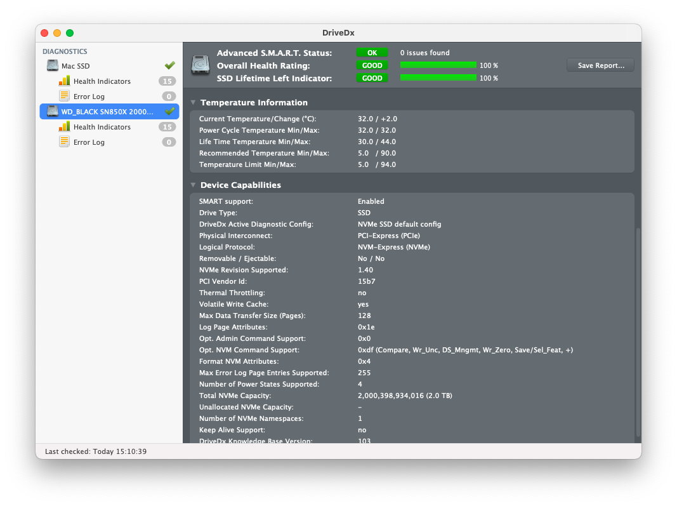This screenshot has width=677, height=506.
Task: Click the GOOD badge for Overall Health Rating
Action: [x=372, y=65]
